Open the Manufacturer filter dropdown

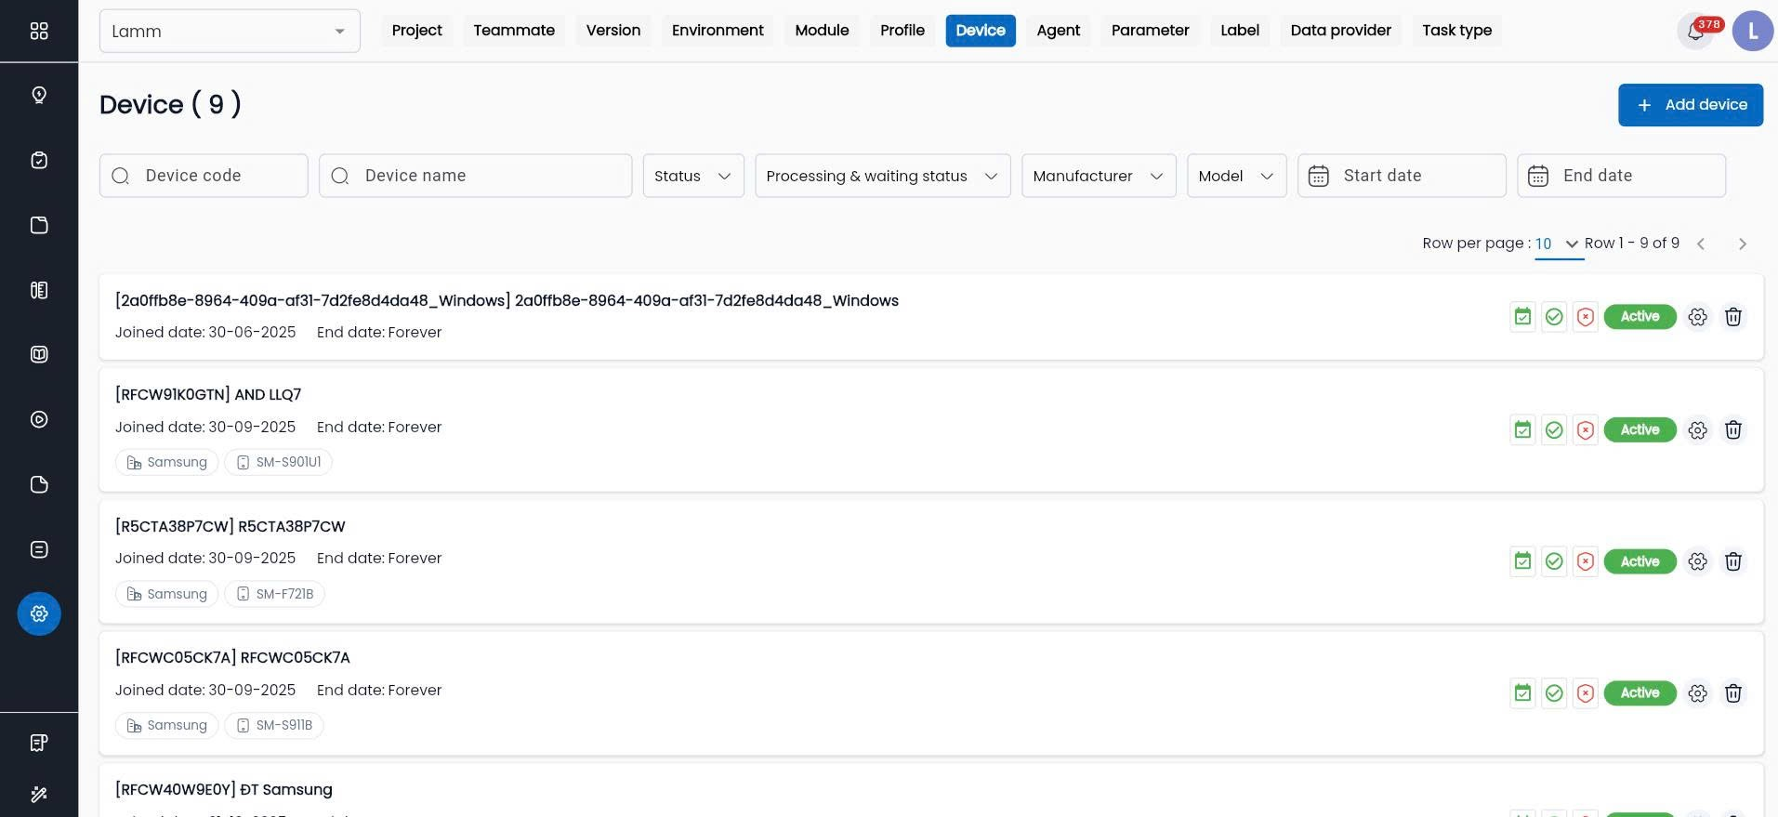click(1098, 176)
